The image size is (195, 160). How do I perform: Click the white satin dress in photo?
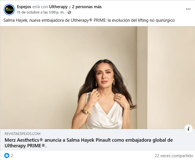coord(104,113)
